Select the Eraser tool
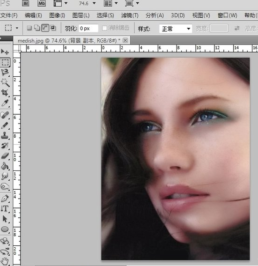 point(5,156)
